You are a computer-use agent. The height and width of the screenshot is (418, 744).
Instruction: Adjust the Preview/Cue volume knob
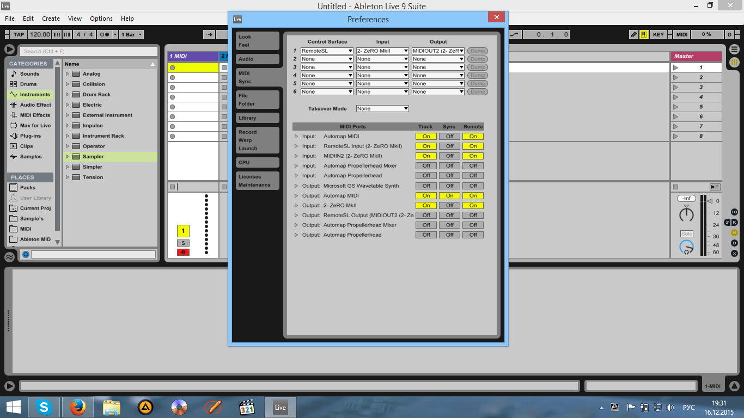pos(686,248)
